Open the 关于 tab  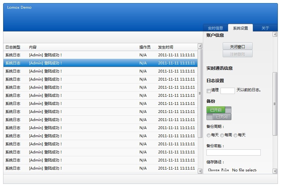coord(265,28)
